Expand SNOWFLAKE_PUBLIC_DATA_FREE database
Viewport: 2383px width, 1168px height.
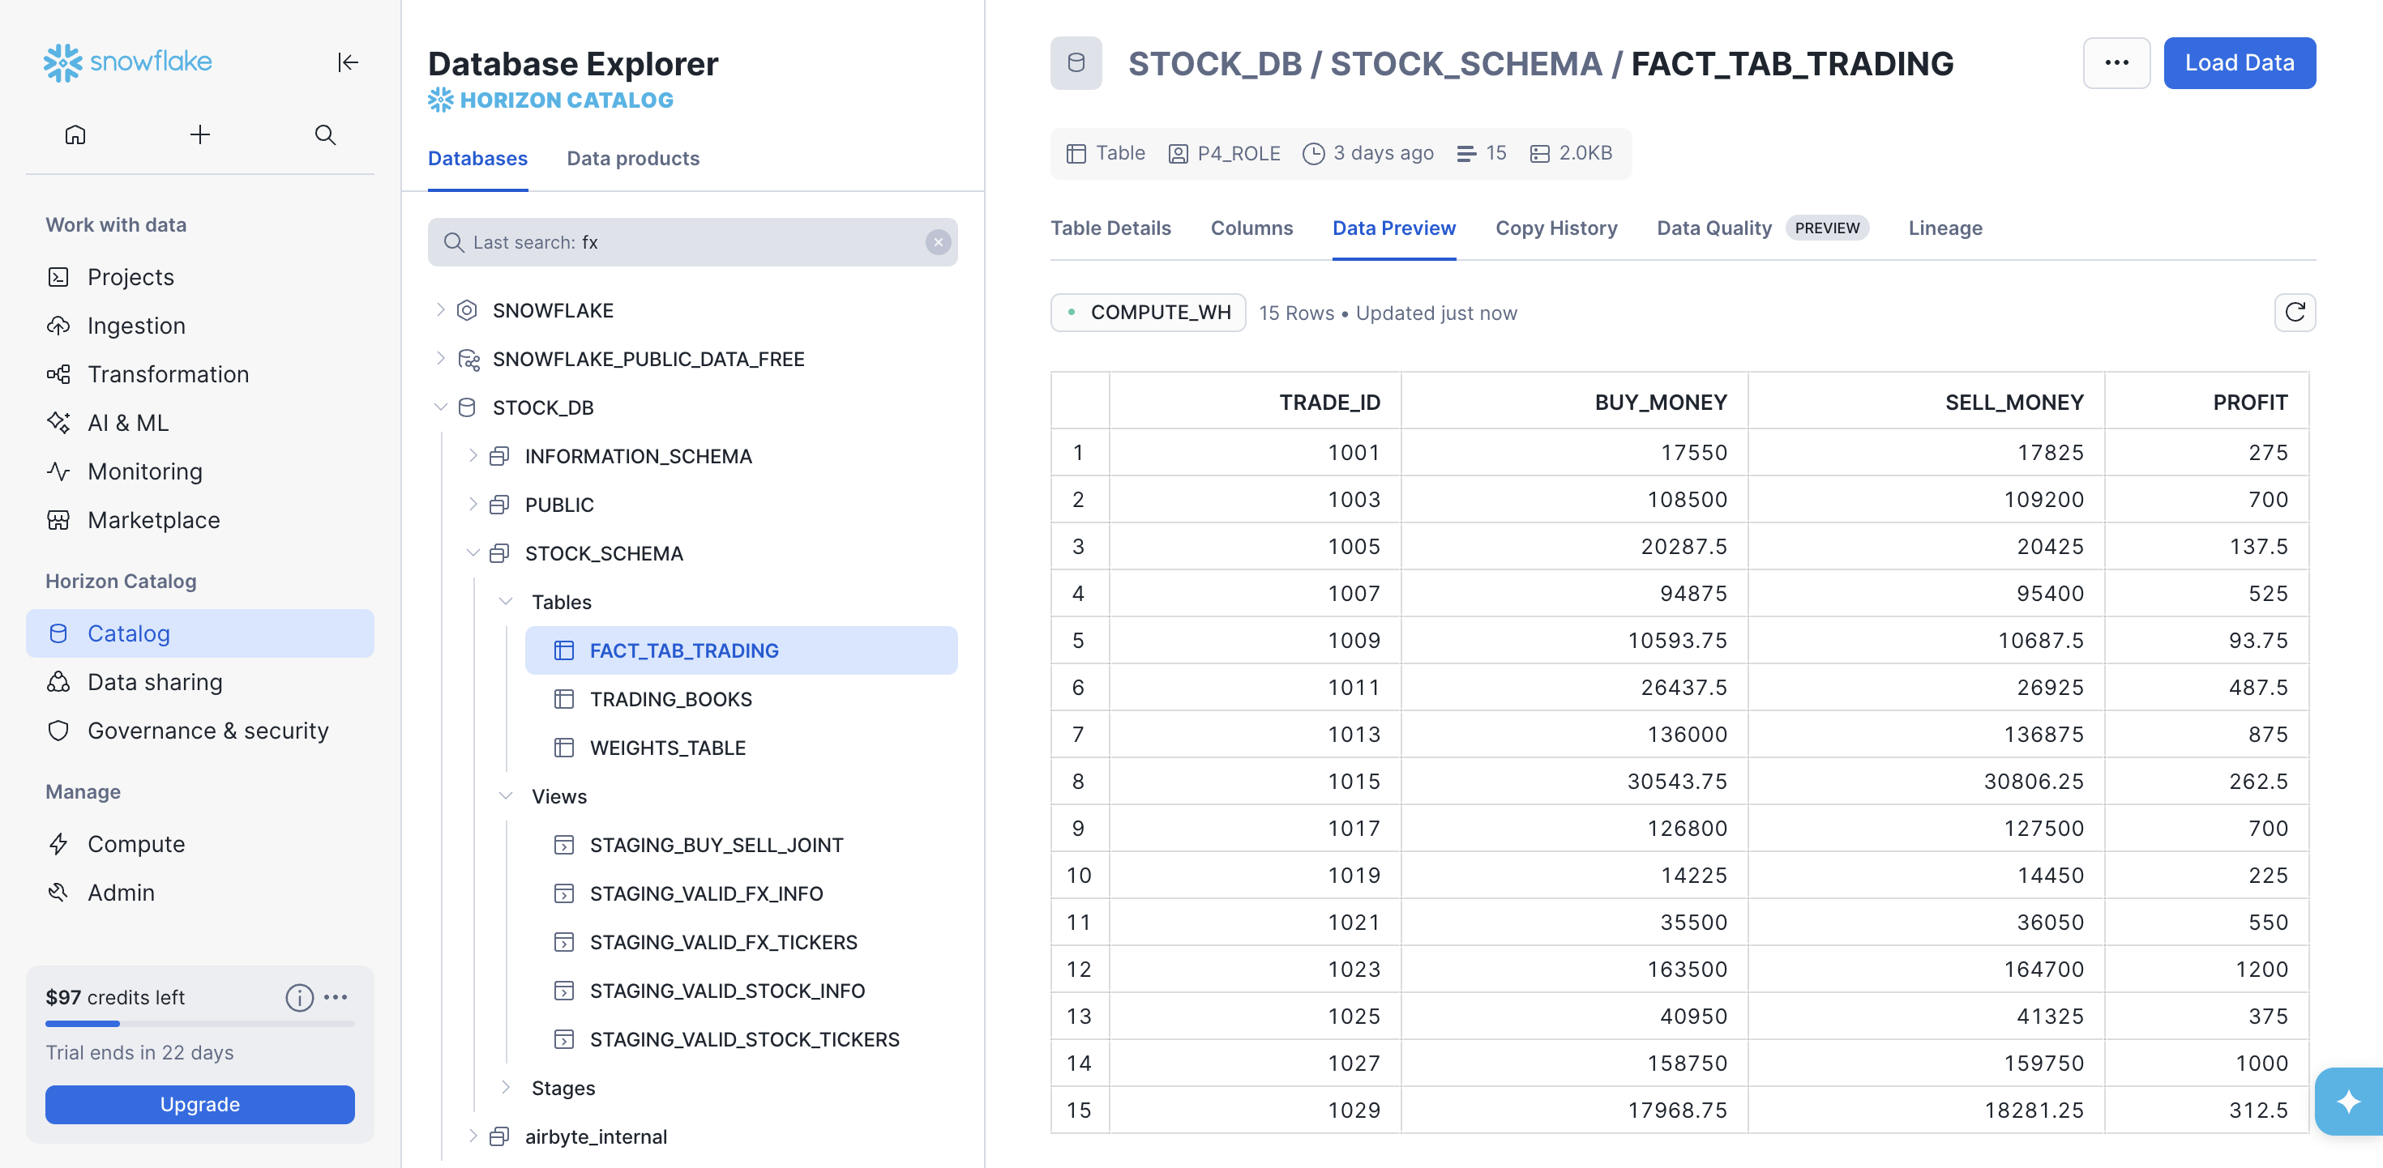pos(440,359)
